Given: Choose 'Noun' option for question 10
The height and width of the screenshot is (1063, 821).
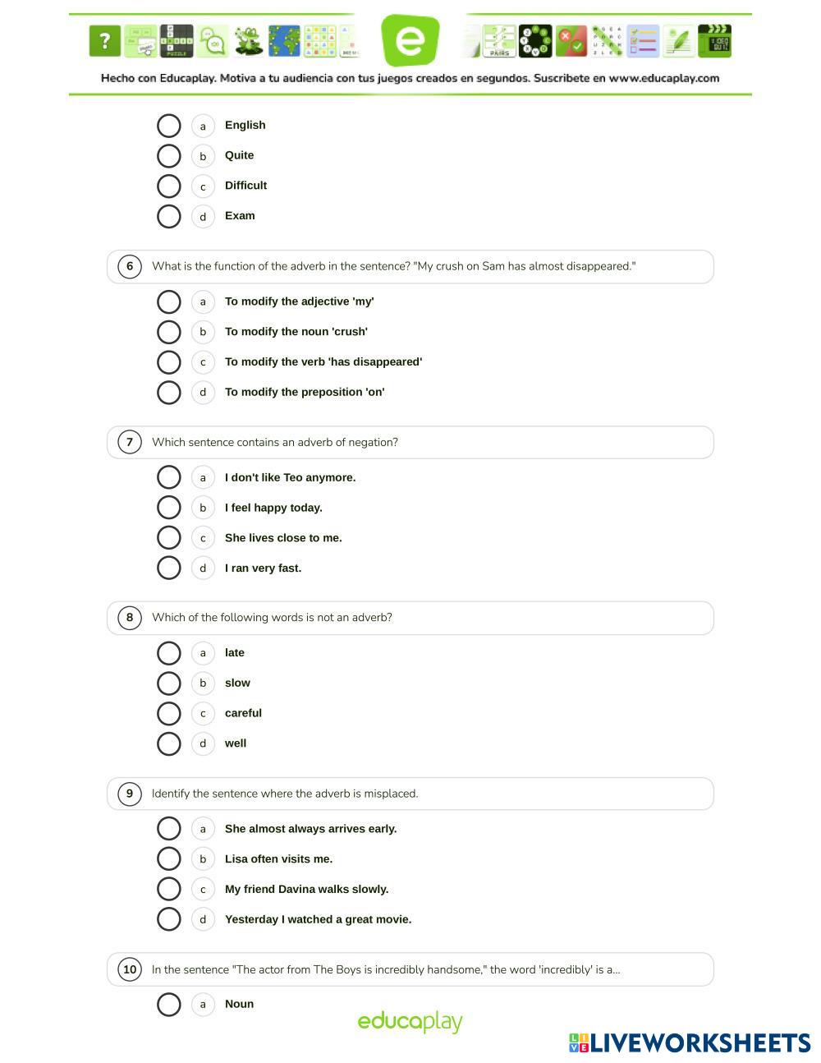Looking at the screenshot, I should pos(168,1004).
